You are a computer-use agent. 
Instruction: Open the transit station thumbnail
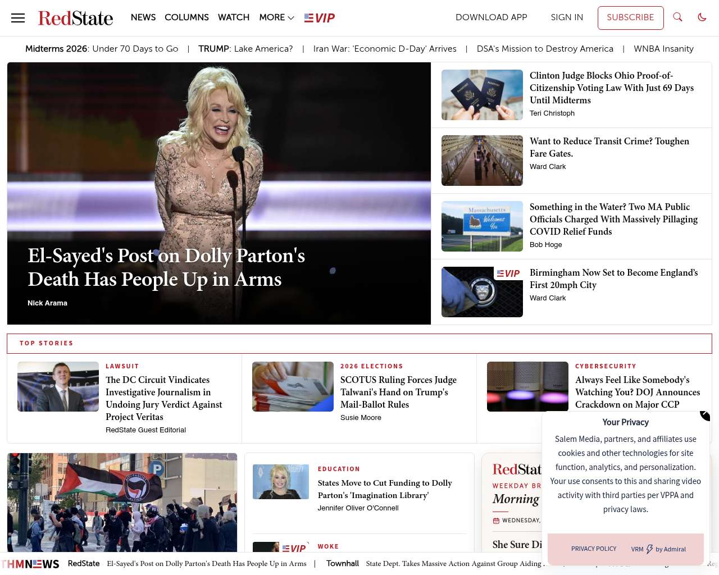[482, 161]
